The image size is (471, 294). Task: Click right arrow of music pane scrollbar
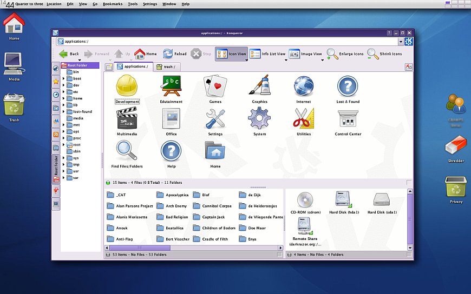pos(280,248)
